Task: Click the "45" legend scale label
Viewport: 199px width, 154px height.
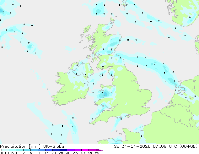Action: tap(90, 153)
